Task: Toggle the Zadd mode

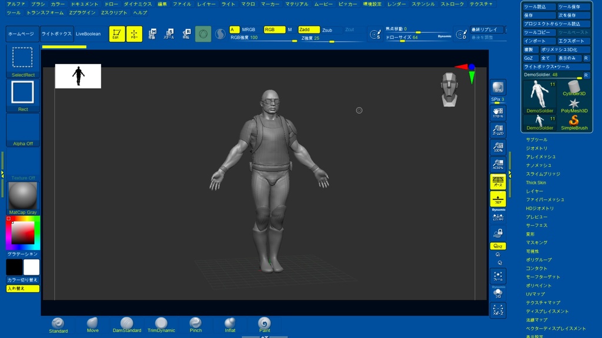Action: click(309, 29)
